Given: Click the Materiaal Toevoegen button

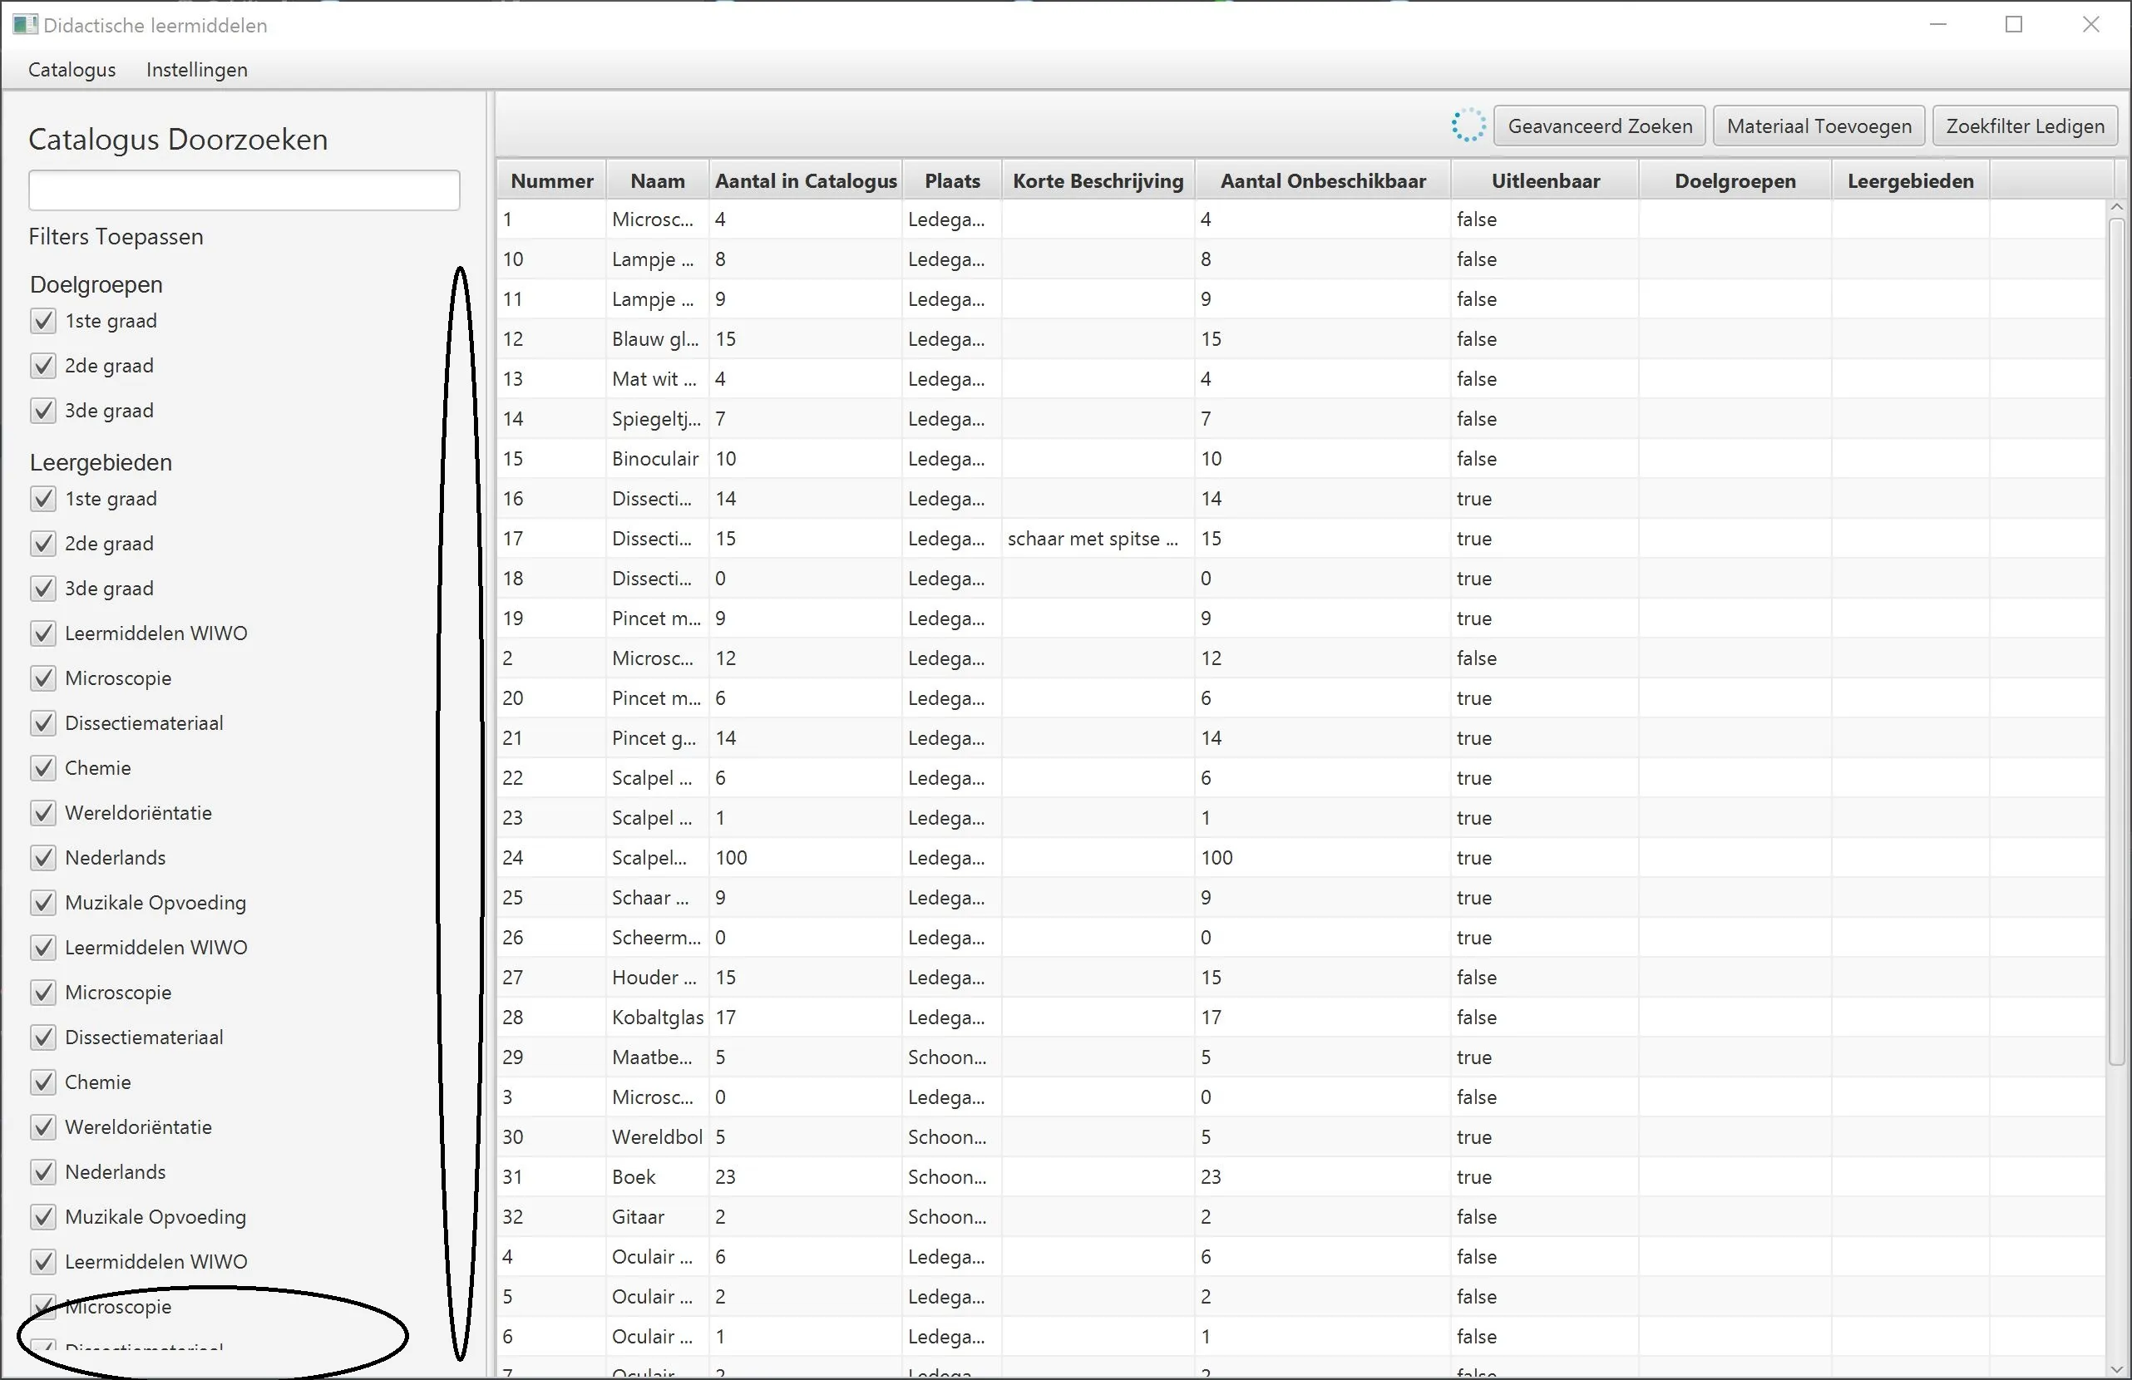Looking at the screenshot, I should [x=1818, y=126].
